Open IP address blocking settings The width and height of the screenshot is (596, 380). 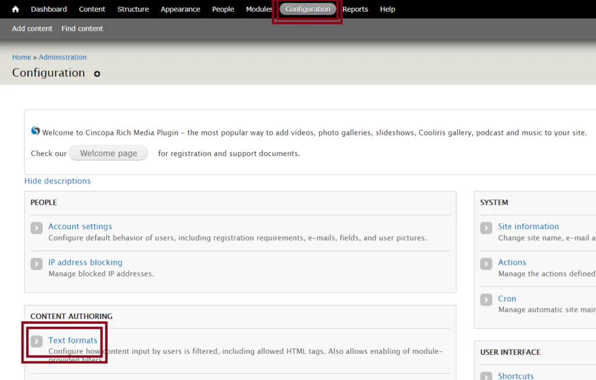86,262
